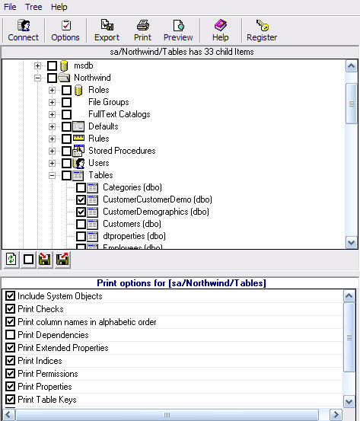Collapse the Northwind database node
Image resolution: width=360 pixels, height=421 pixels.
point(37,78)
